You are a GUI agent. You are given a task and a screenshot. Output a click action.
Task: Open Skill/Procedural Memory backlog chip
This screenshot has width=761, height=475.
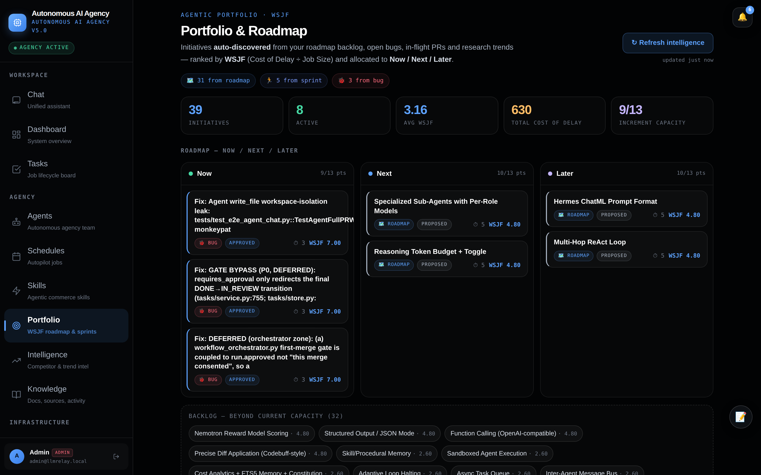coord(387,454)
